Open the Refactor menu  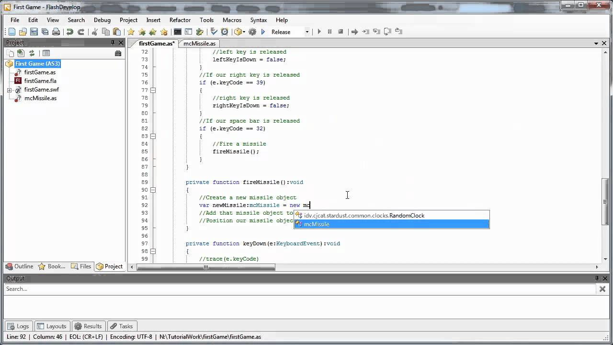click(180, 20)
